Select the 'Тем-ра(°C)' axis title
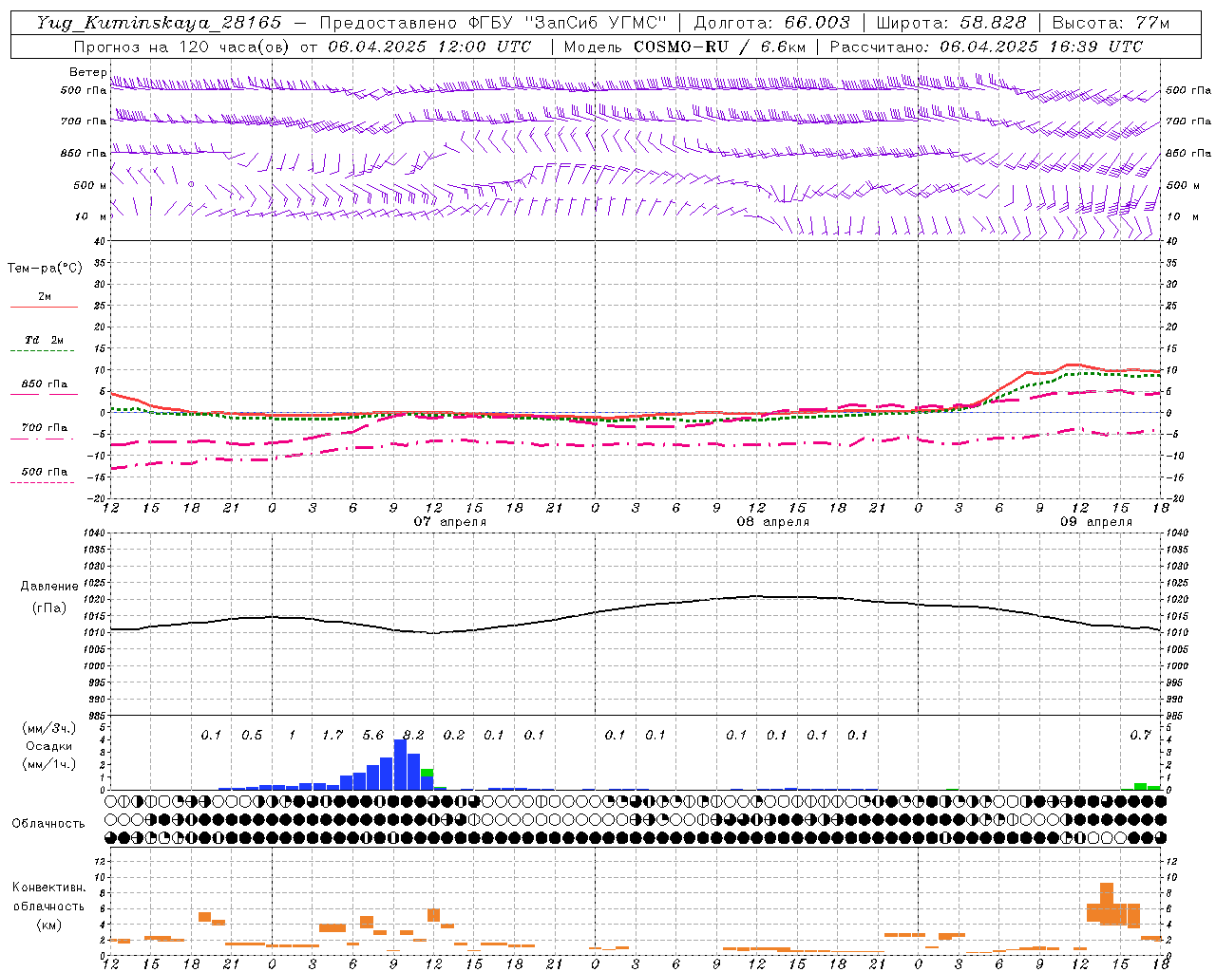This screenshot has height=972, width=1216. [45, 269]
